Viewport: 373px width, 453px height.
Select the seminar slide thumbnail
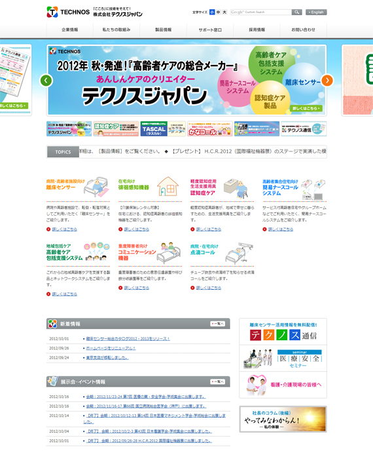(x=257, y=128)
